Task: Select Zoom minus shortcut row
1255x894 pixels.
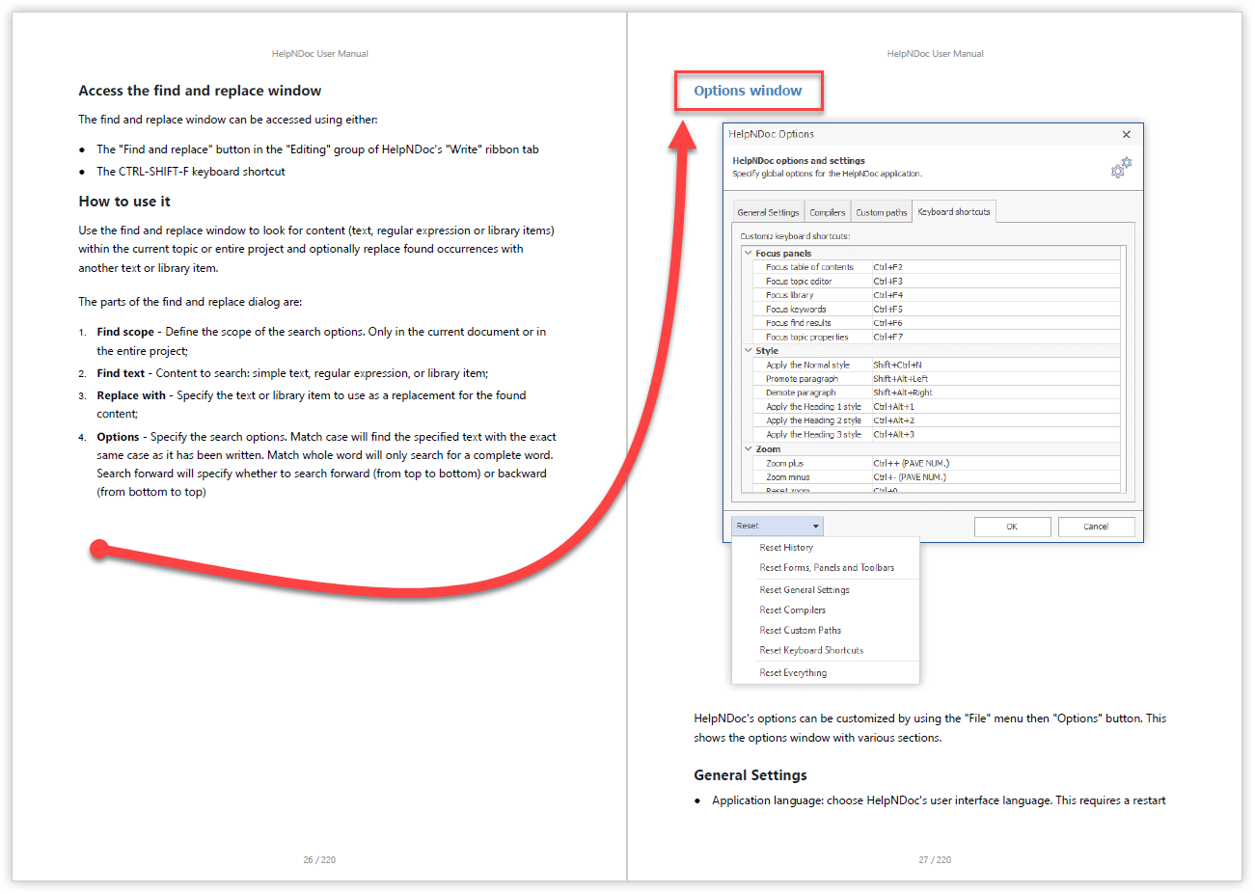Action: point(937,477)
